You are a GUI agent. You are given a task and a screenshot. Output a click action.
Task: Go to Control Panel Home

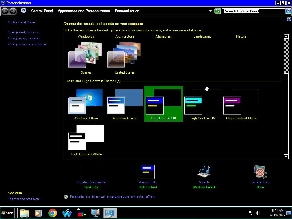coord(21,22)
